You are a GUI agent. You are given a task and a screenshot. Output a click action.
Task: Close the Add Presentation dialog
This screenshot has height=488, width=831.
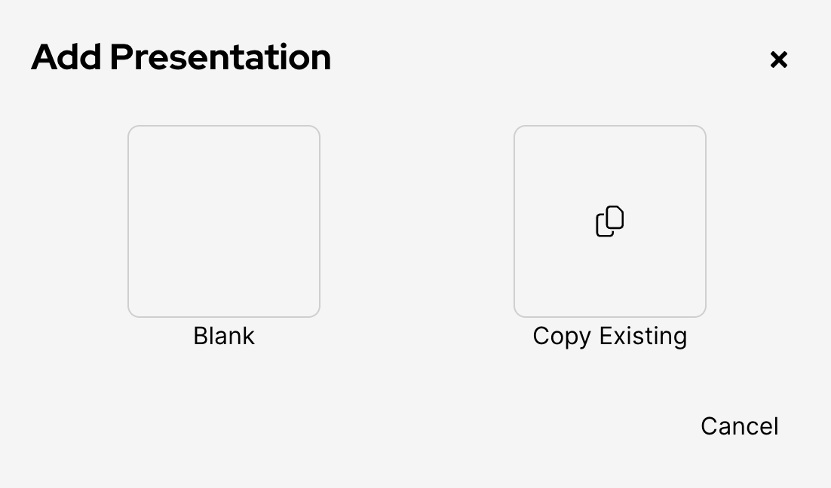tap(778, 59)
